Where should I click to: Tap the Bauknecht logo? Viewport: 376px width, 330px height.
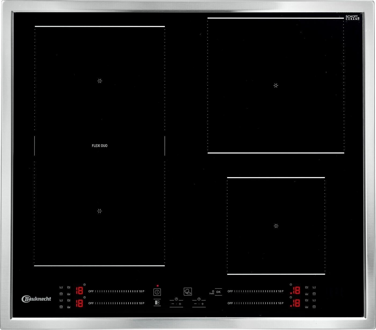coord(36,299)
